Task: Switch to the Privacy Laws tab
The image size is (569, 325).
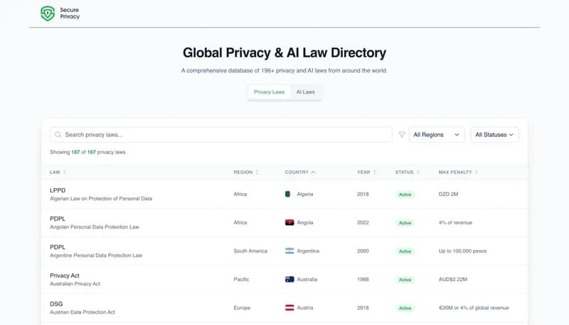Action: [x=270, y=92]
